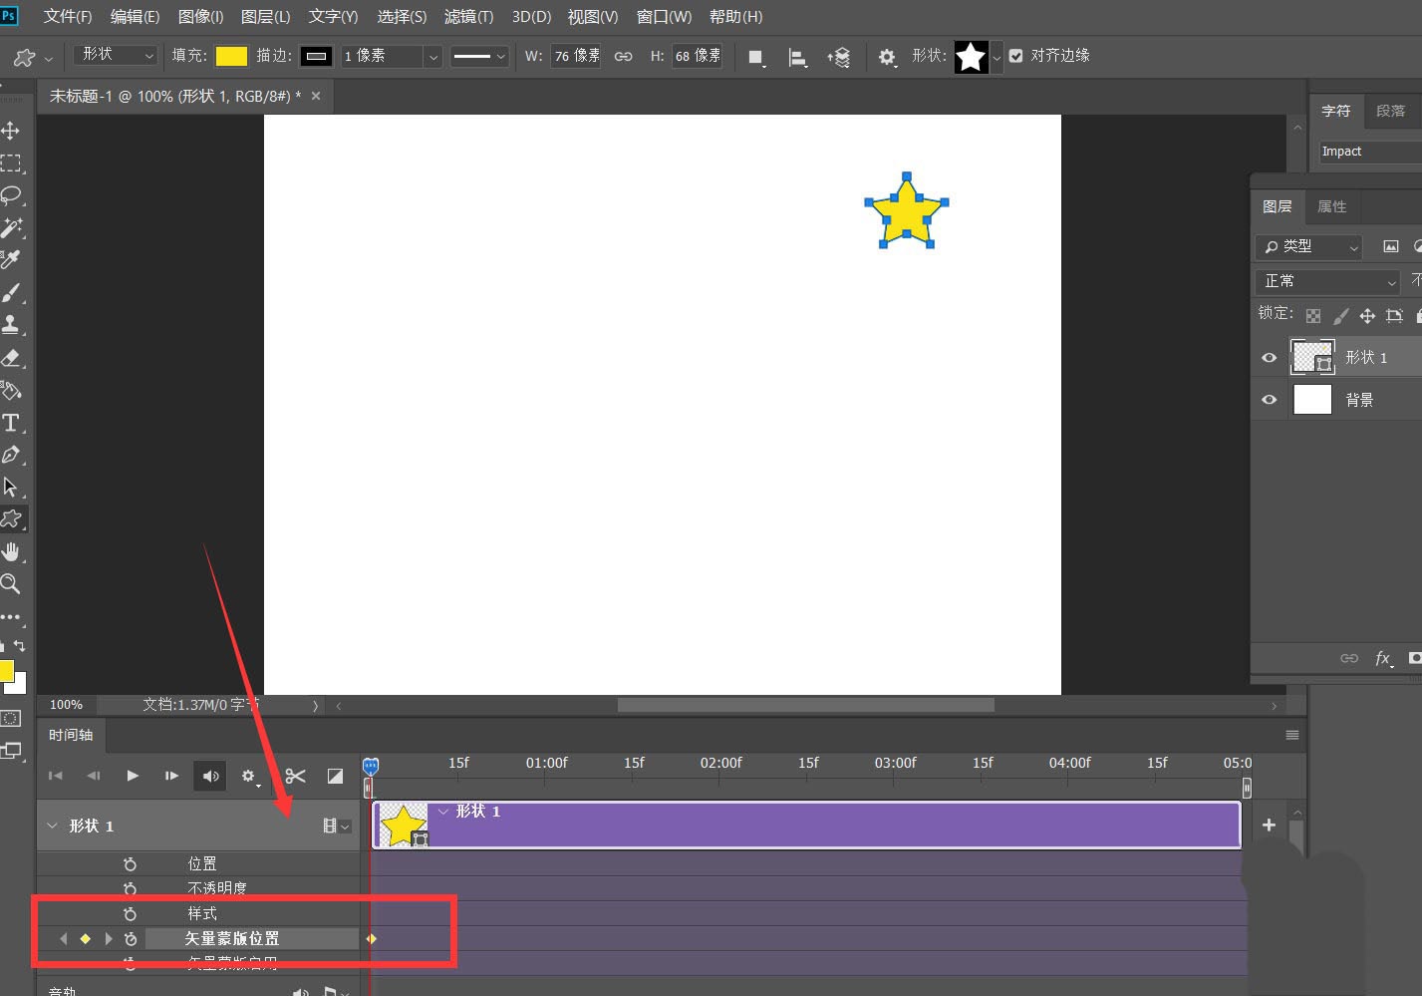Play the timeline
The width and height of the screenshot is (1422, 996).
coord(132,776)
